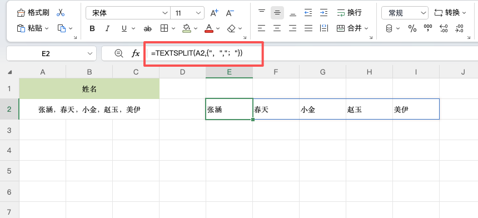Image resolution: width=478 pixels, height=218 pixels.
Task: Apply the red font color A
Action: click(209, 28)
